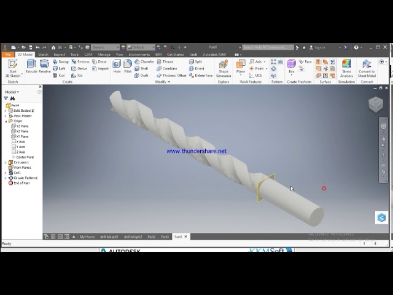Click the Start 2D Sketch tool

(13, 68)
